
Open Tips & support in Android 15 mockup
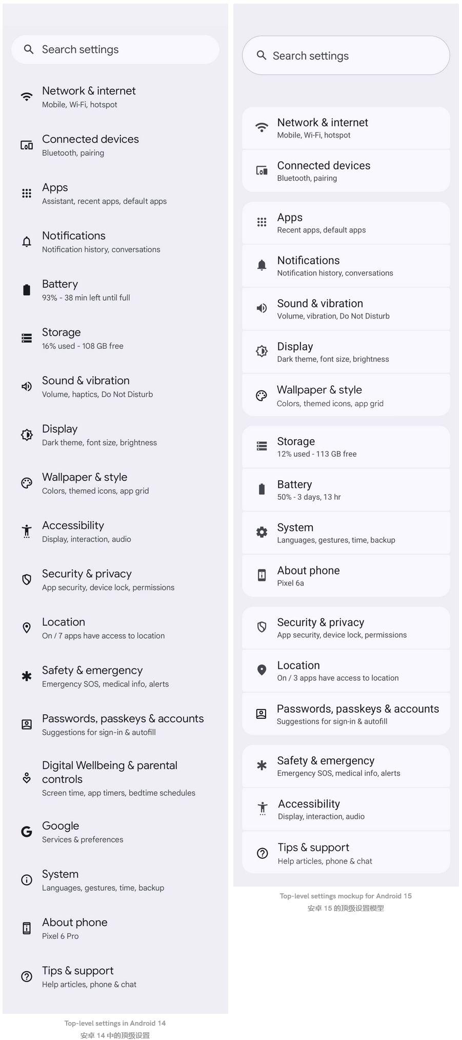point(346,853)
